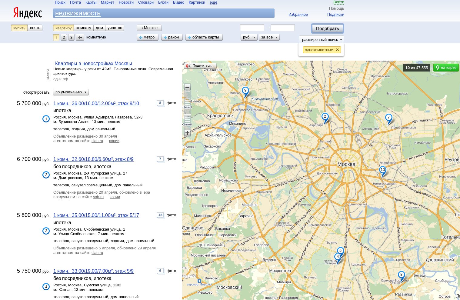Toggle 4+ room filter
The image size is (460, 300).
tap(80, 37)
